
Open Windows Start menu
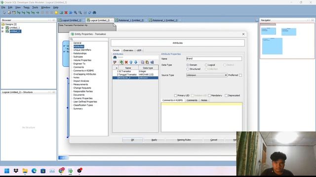coord(7,171)
